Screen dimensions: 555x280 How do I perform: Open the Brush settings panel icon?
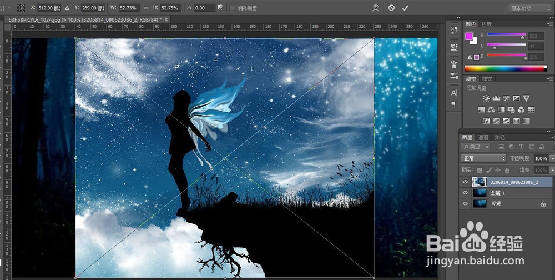click(454, 76)
